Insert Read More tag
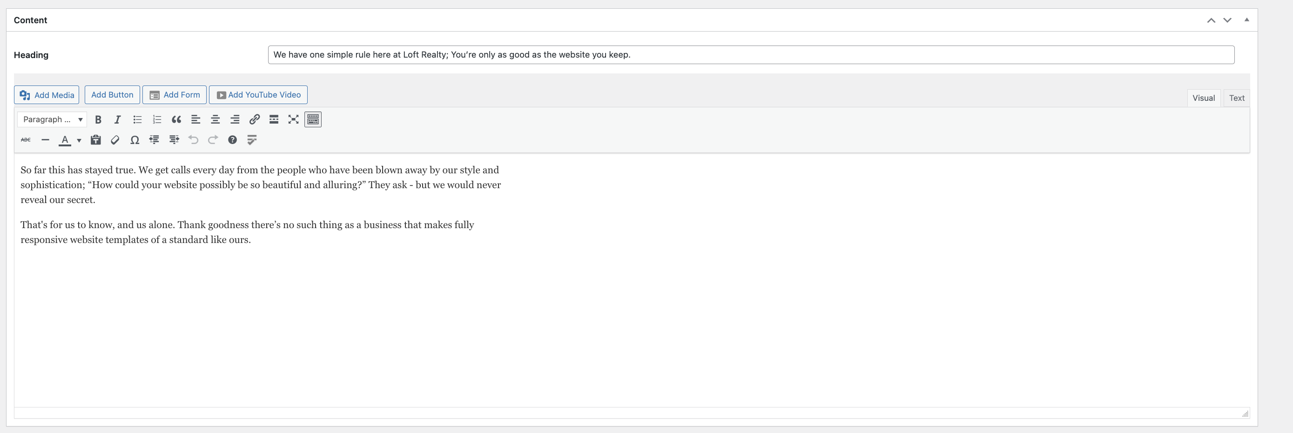 tap(274, 119)
